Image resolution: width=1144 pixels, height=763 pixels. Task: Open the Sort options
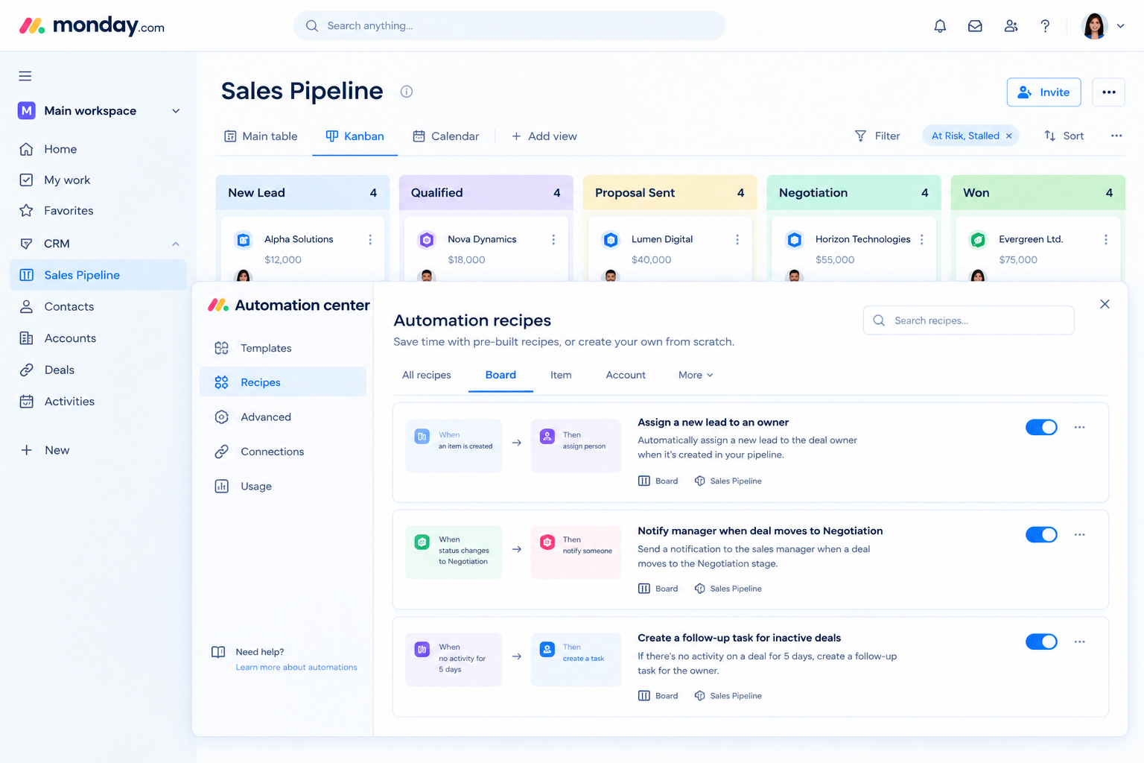(x=1064, y=136)
